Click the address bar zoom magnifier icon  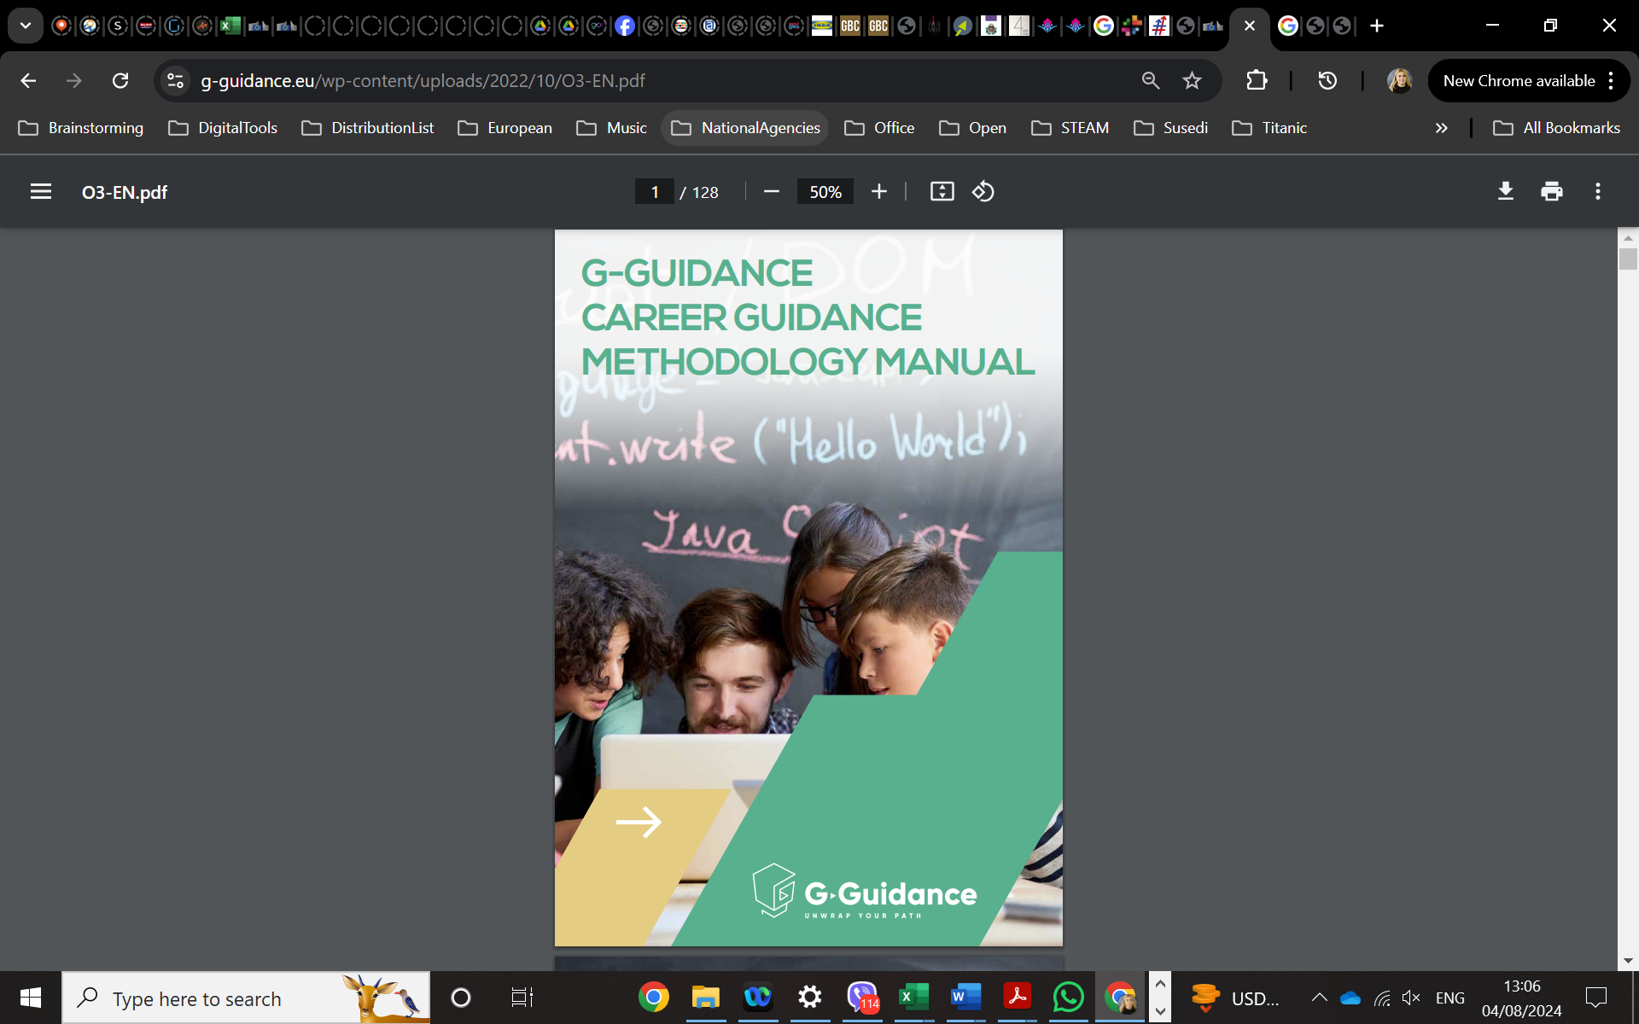click(x=1151, y=81)
